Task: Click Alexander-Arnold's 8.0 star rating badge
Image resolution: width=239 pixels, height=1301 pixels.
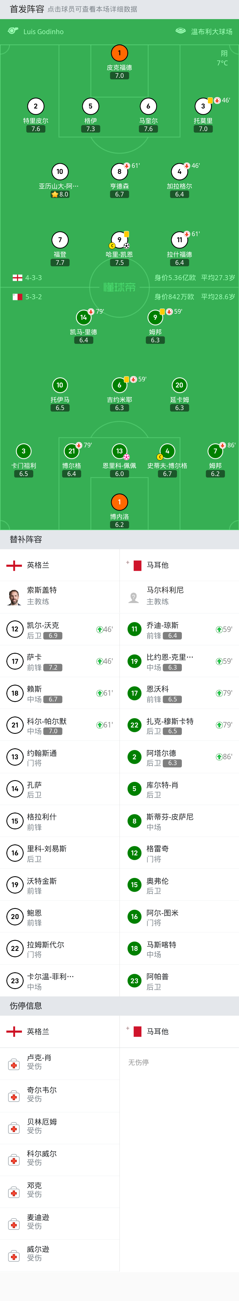Action: click(x=60, y=194)
